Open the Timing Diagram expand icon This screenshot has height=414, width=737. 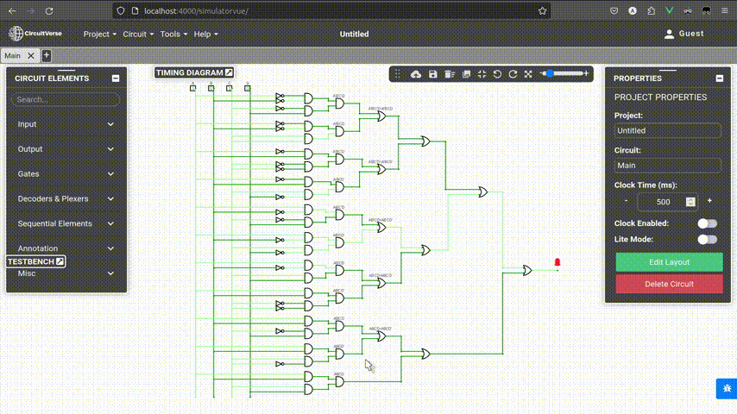tap(229, 72)
